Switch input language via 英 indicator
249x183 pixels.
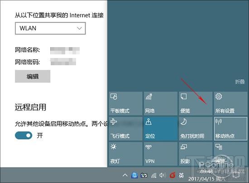(182, 175)
